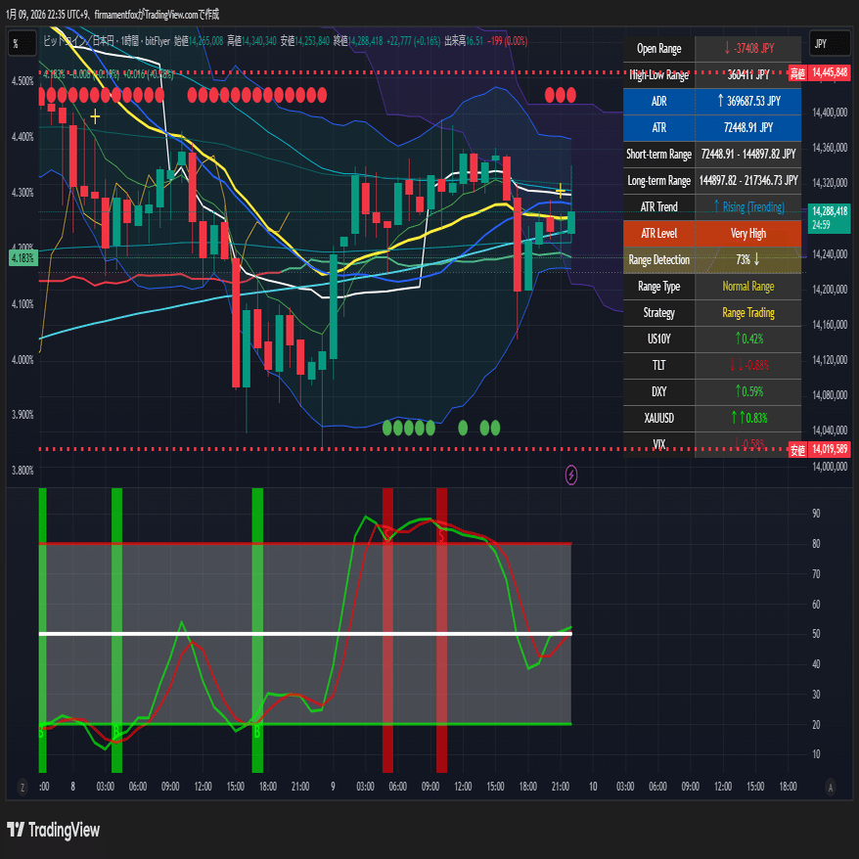Click the '8' date label on time axis

pyautogui.click(x=72, y=787)
